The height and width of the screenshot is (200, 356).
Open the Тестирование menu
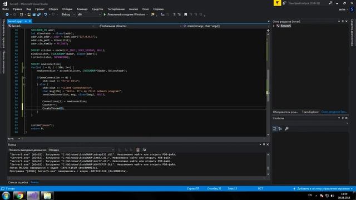[x=116, y=9]
